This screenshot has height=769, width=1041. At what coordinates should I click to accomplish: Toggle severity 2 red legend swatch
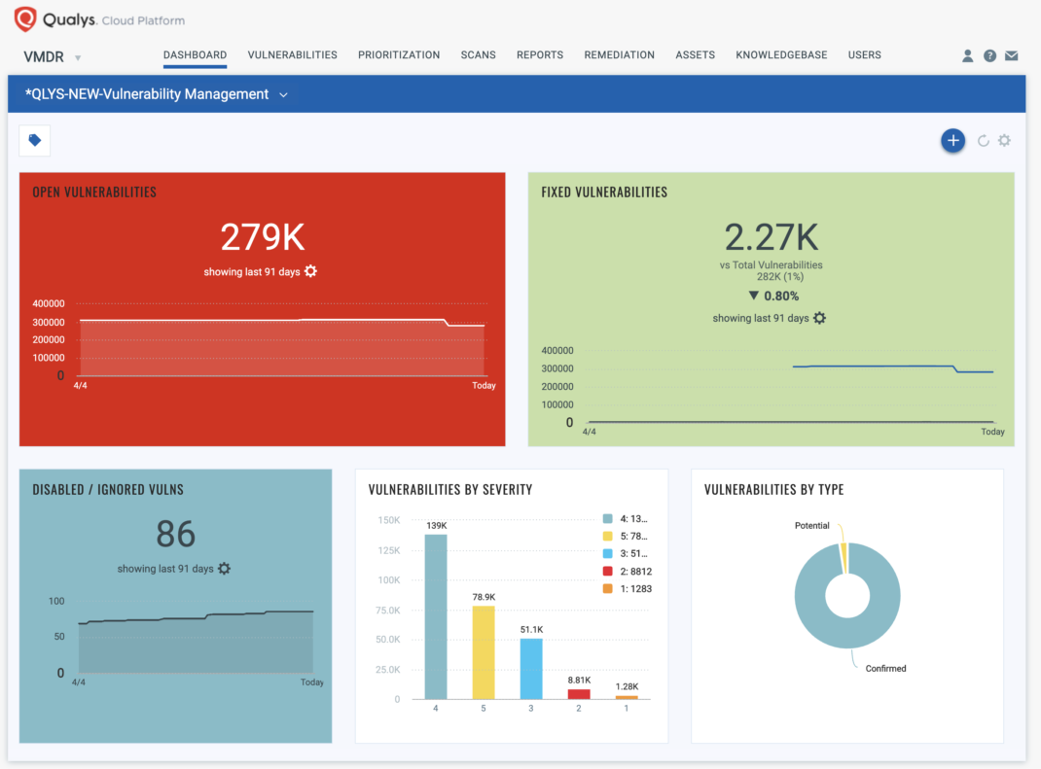click(607, 572)
